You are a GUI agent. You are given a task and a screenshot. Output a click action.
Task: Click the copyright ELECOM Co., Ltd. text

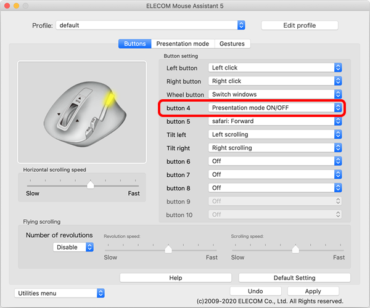click(270, 301)
